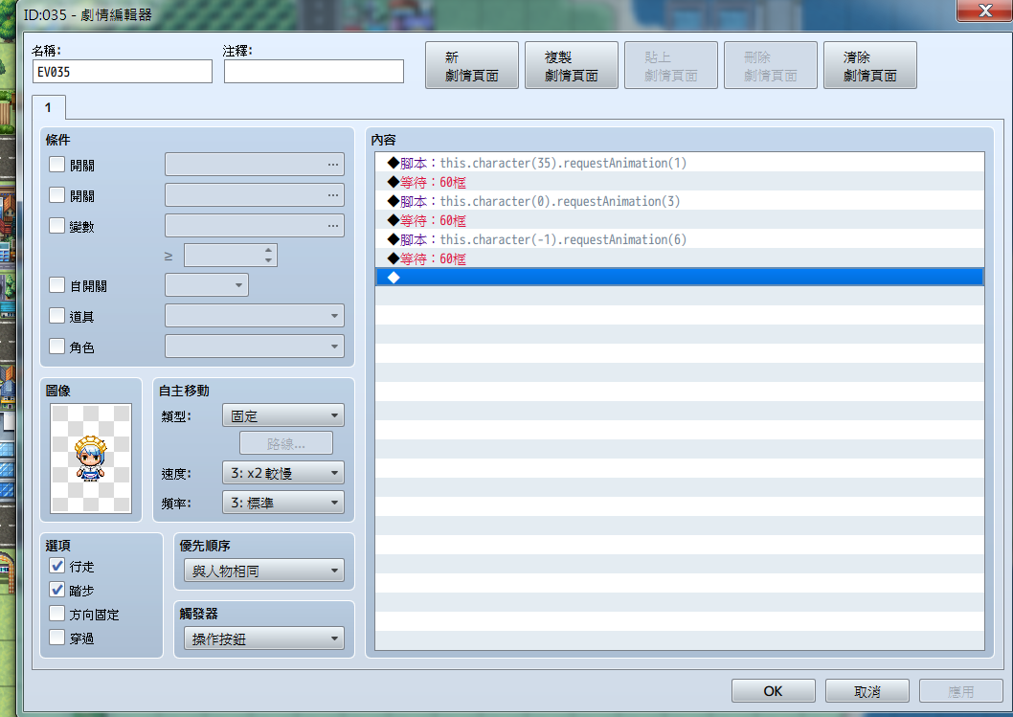Open the 道具 item dropdown
The width and height of the screenshot is (1013, 717).
click(x=255, y=315)
